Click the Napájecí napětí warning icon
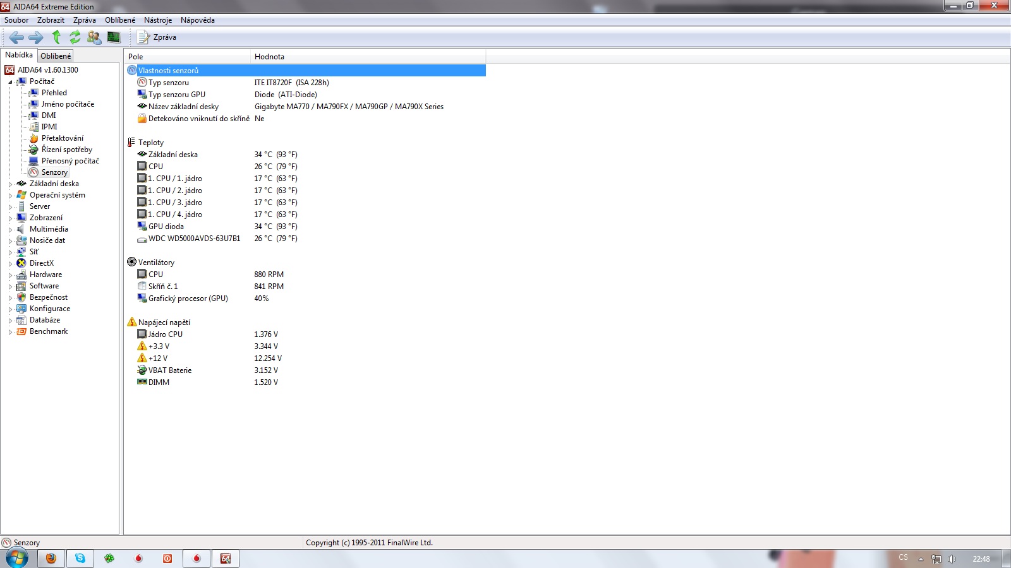Screen dimensions: 1011x568 point(131,322)
